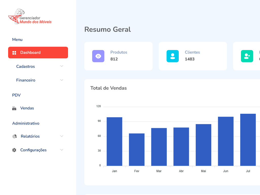Click the Fev bar in sales chart
260x195 pixels.
point(137,150)
